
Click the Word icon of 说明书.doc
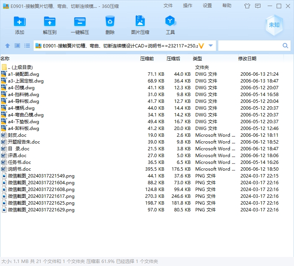click(4, 169)
